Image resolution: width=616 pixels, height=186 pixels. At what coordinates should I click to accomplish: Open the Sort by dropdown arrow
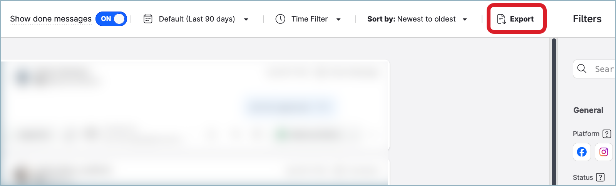(465, 19)
